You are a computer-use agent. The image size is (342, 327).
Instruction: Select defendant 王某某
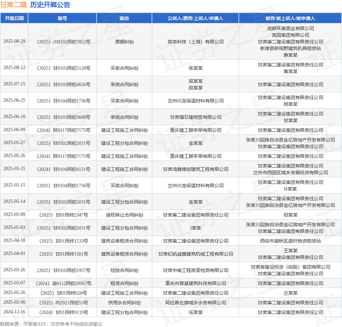click(x=290, y=251)
